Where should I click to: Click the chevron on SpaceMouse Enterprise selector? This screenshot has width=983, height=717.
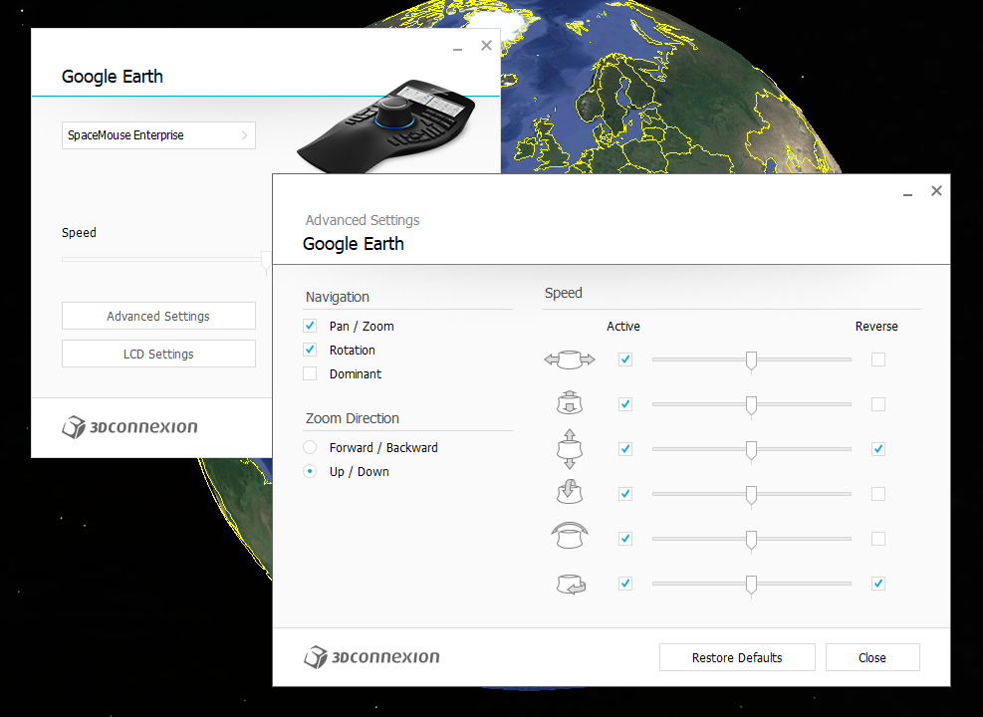click(x=244, y=135)
